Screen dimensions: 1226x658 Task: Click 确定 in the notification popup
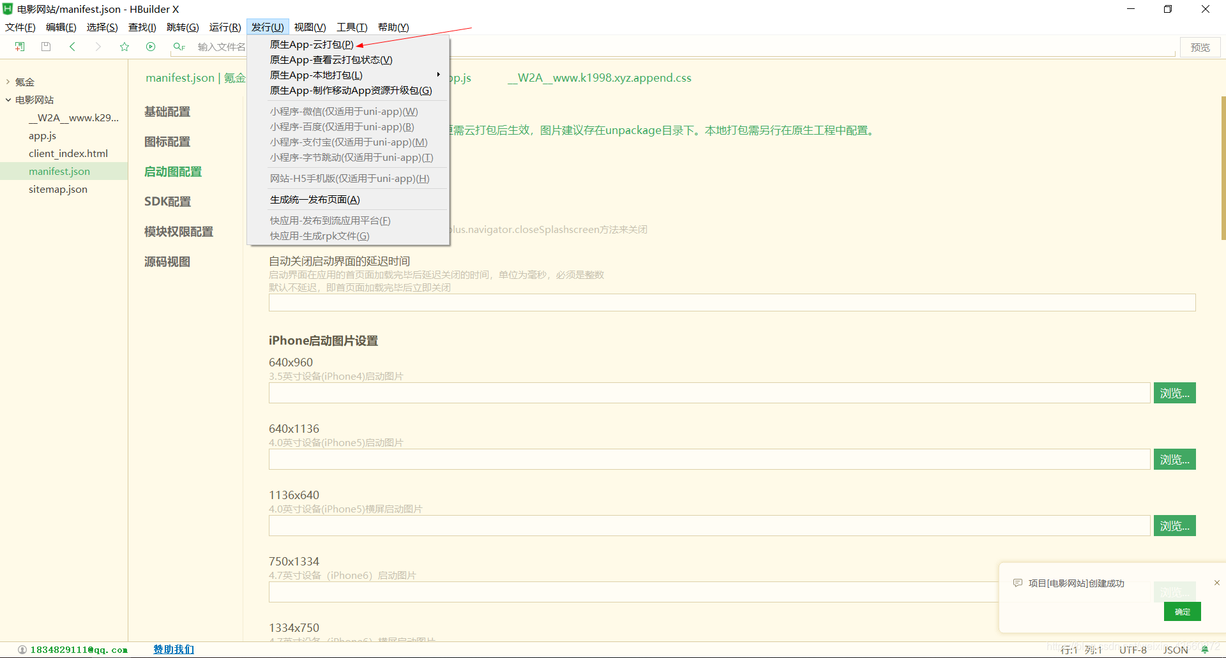(1183, 611)
